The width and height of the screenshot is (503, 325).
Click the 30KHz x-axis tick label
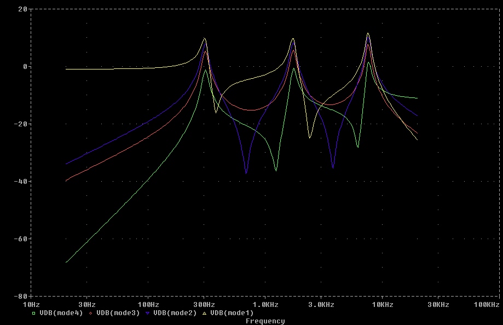coord(438,304)
